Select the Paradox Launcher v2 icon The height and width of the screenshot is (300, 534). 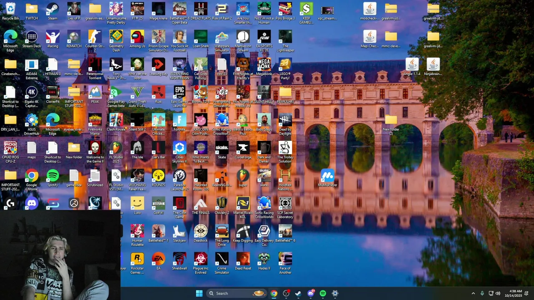point(179,180)
